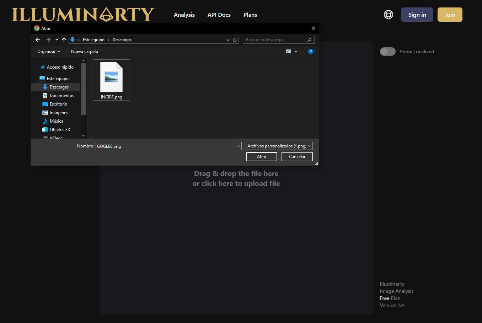Viewport: 482px width, 323px height.
Task: Change the view layout icon
Action: click(288, 52)
